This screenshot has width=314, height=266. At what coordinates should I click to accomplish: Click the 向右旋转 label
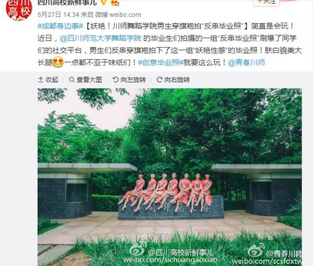(x=177, y=80)
